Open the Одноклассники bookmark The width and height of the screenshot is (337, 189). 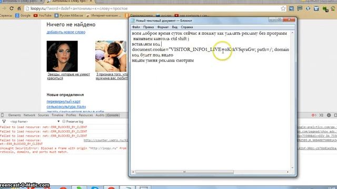139,15
